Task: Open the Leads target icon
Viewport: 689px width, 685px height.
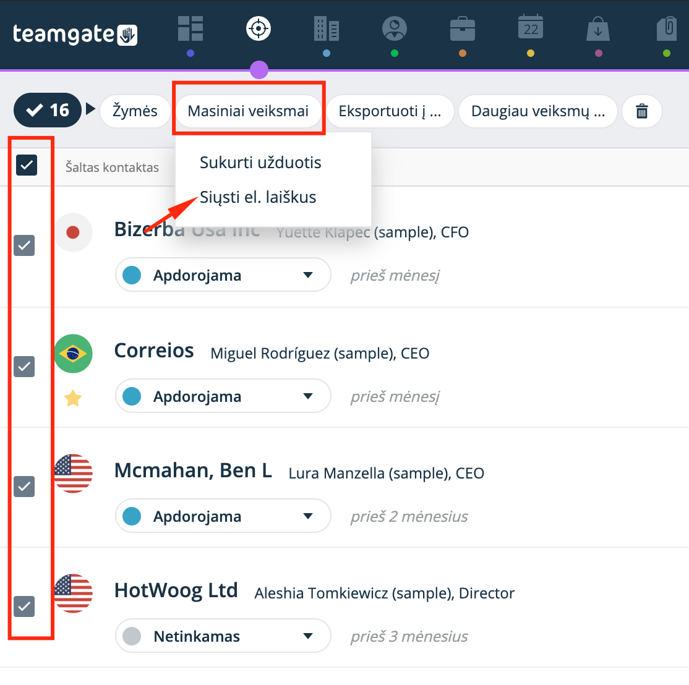Action: pyautogui.click(x=259, y=28)
